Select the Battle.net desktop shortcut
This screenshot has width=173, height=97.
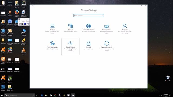coord(3,88)
